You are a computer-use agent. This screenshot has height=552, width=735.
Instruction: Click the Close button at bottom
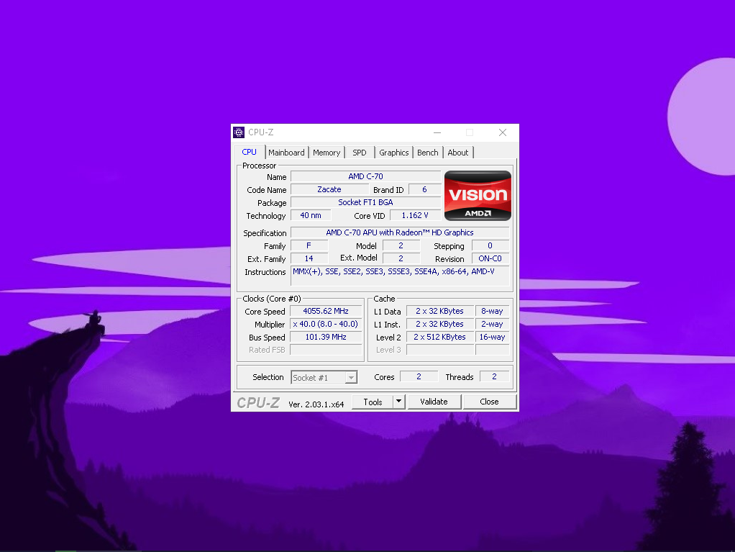[489, 402]
